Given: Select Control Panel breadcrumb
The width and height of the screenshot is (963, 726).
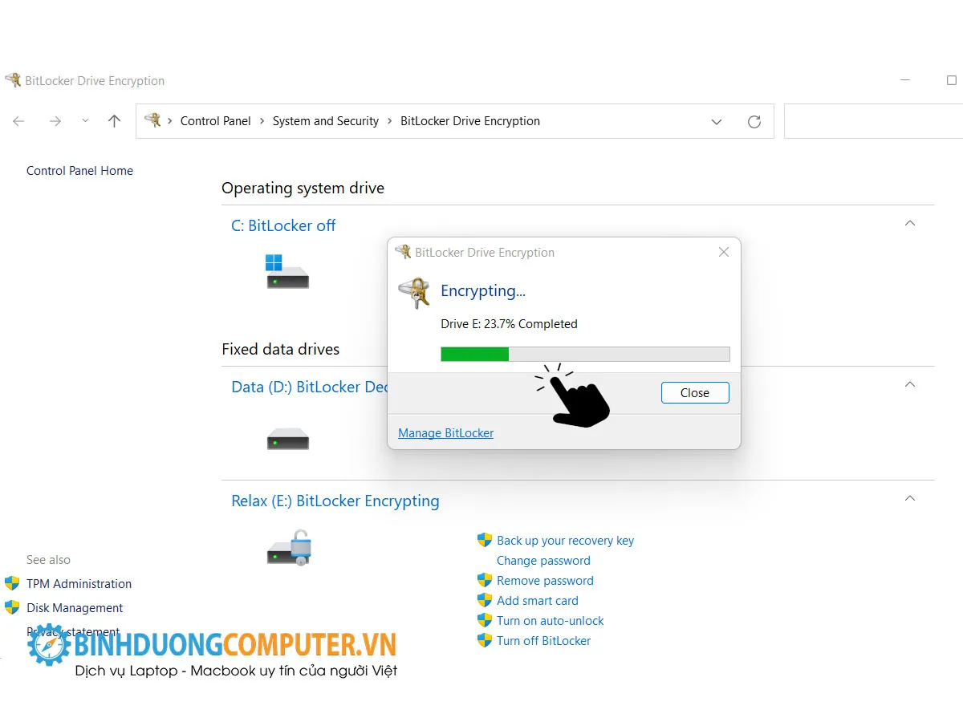Looking at the screenshot, I should (216, 121).
